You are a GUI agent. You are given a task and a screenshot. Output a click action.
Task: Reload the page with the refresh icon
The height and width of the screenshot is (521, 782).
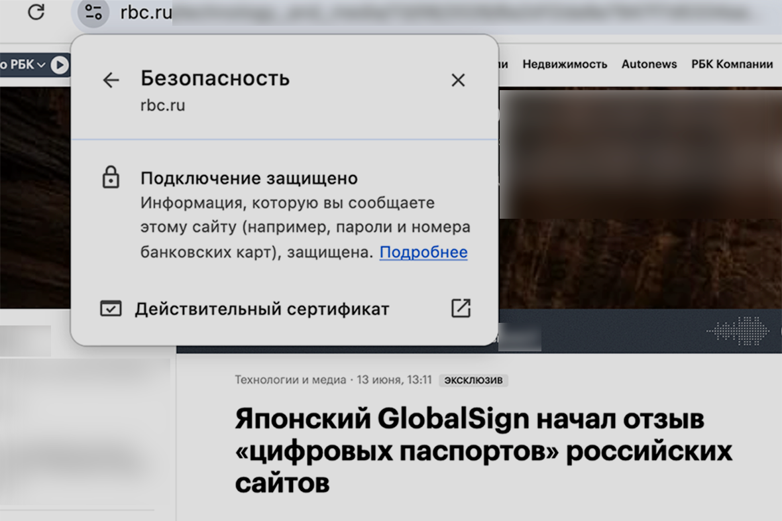(36, 11)
